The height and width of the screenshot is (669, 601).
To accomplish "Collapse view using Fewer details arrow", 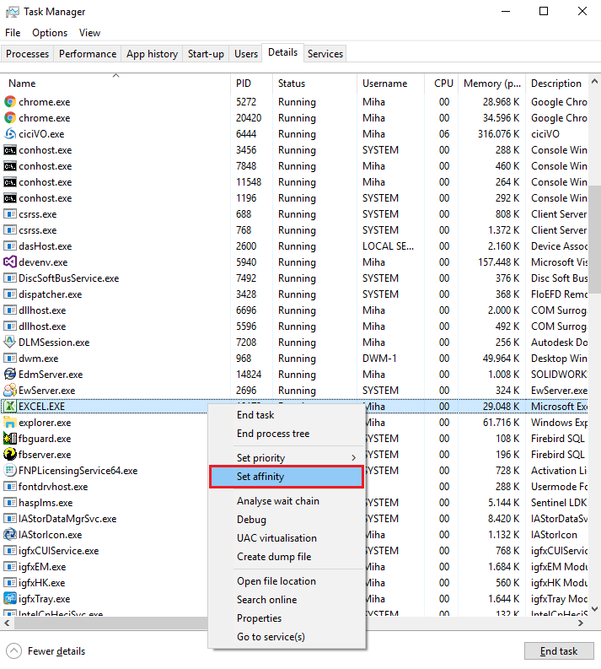I will [14, 651].
